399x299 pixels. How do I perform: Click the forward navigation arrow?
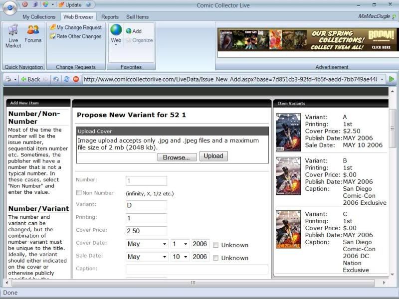pyautogui.click(x=45, y=79)
